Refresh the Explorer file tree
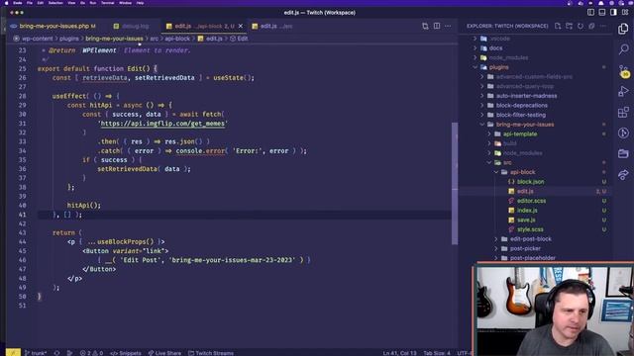This screenshot has height=356, width=634. [581, 26]
